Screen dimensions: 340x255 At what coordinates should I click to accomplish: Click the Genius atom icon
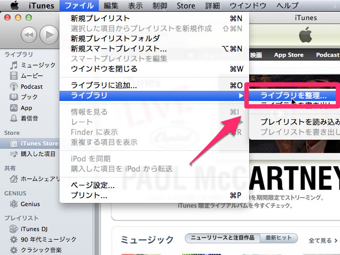click(x=14, y=204)
